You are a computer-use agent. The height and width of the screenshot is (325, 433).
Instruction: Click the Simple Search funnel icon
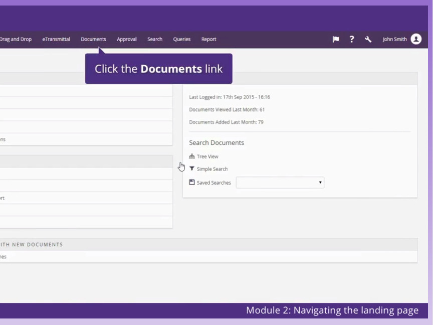[192, 169]
